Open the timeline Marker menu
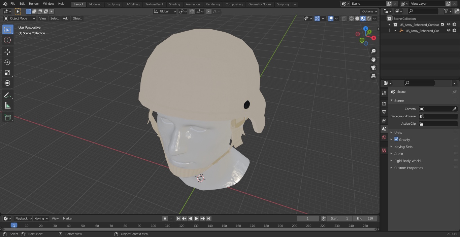The image size is (460, 237). pos(68,219)
